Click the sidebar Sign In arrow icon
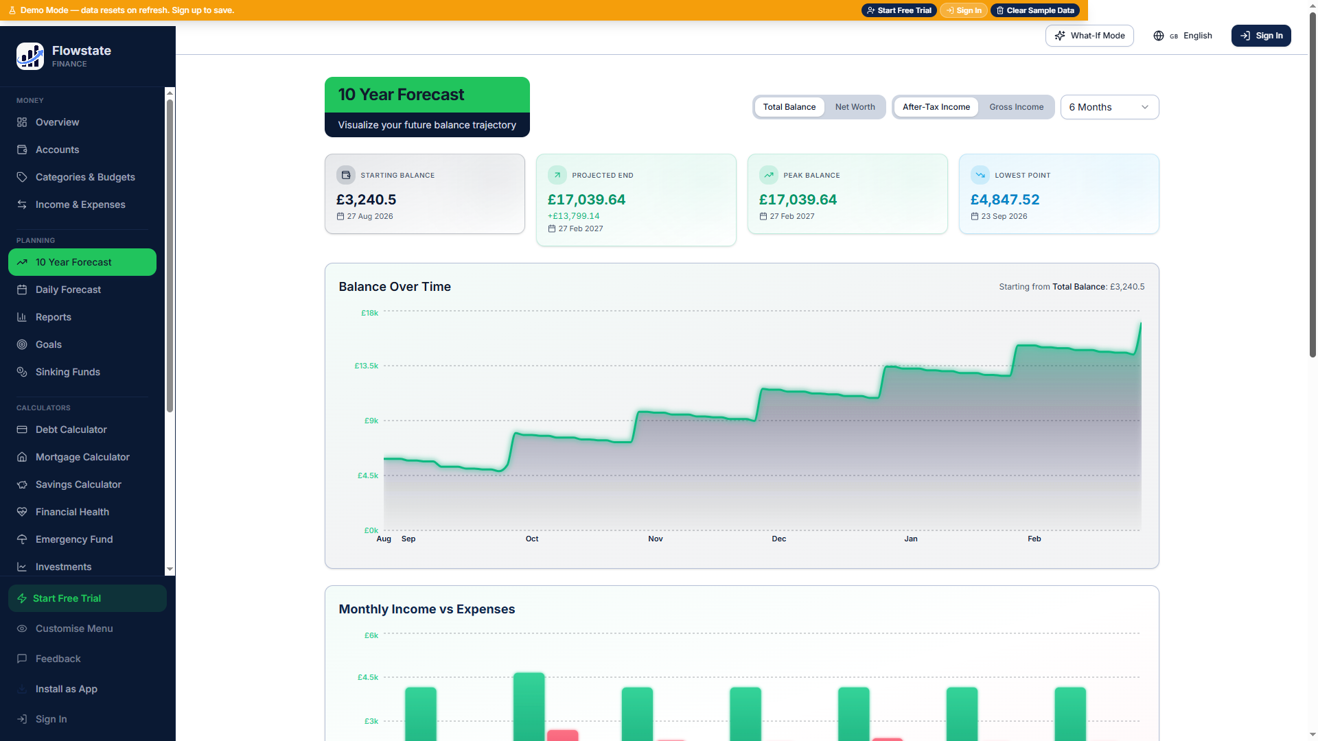 (22, 719)
